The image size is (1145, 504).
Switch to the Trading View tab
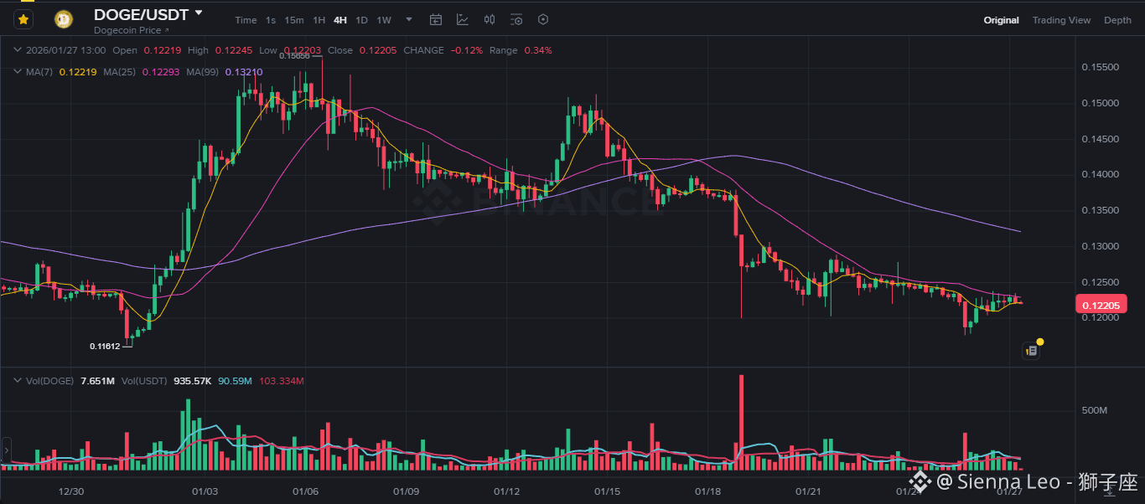click(x=1061, y=20)
